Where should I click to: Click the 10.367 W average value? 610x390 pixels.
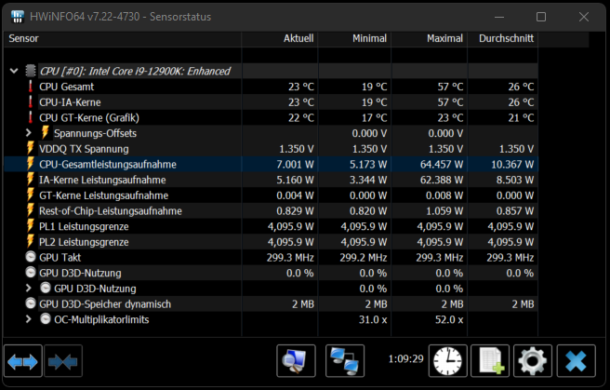pyautogui.click(x=512, y=164)
